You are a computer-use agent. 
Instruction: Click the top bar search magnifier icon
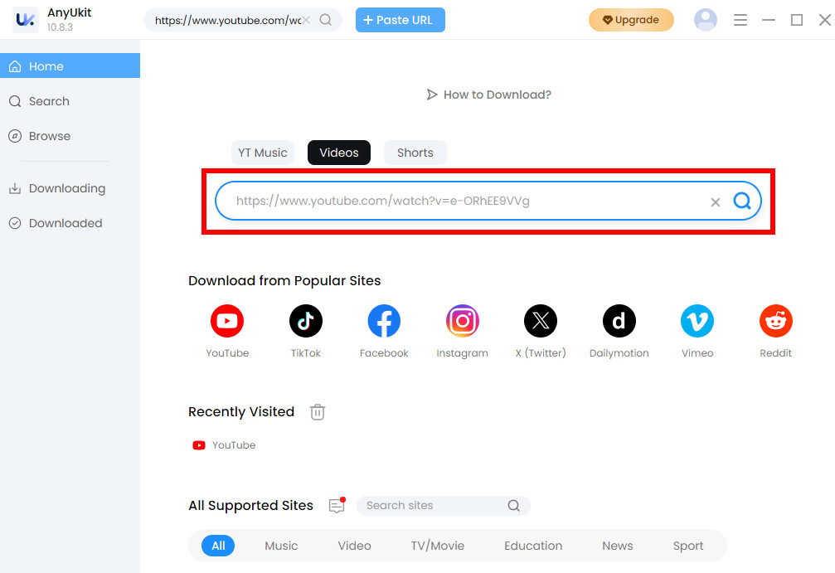click(325, 20)
